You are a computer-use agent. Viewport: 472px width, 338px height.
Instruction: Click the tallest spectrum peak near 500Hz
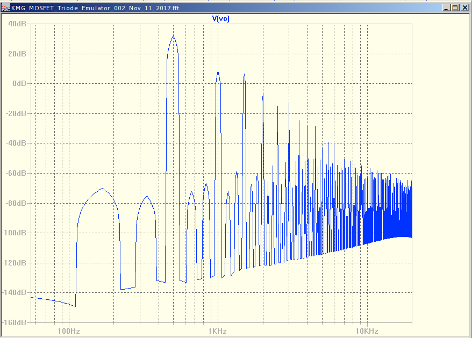(173, 36)
